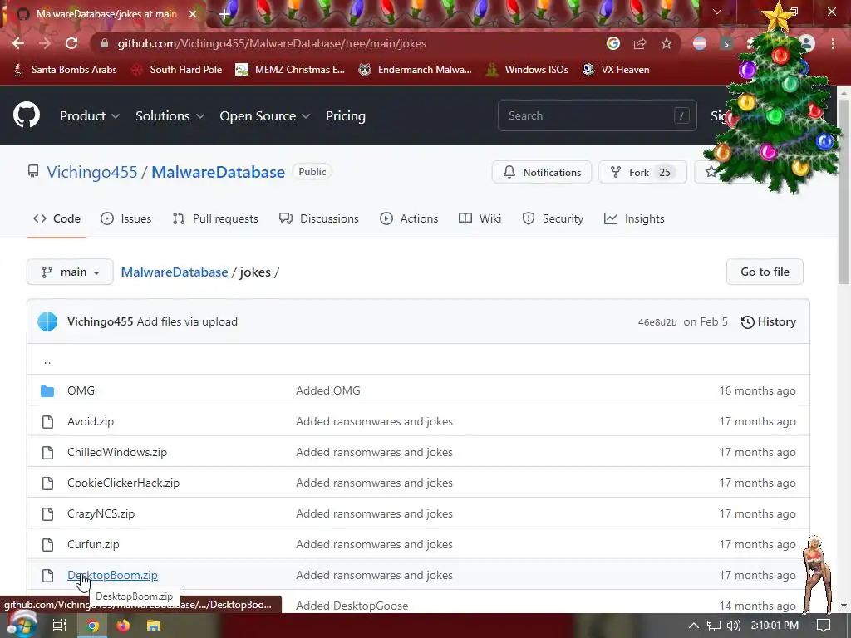Click the Notifications bell button

(542, 172)
